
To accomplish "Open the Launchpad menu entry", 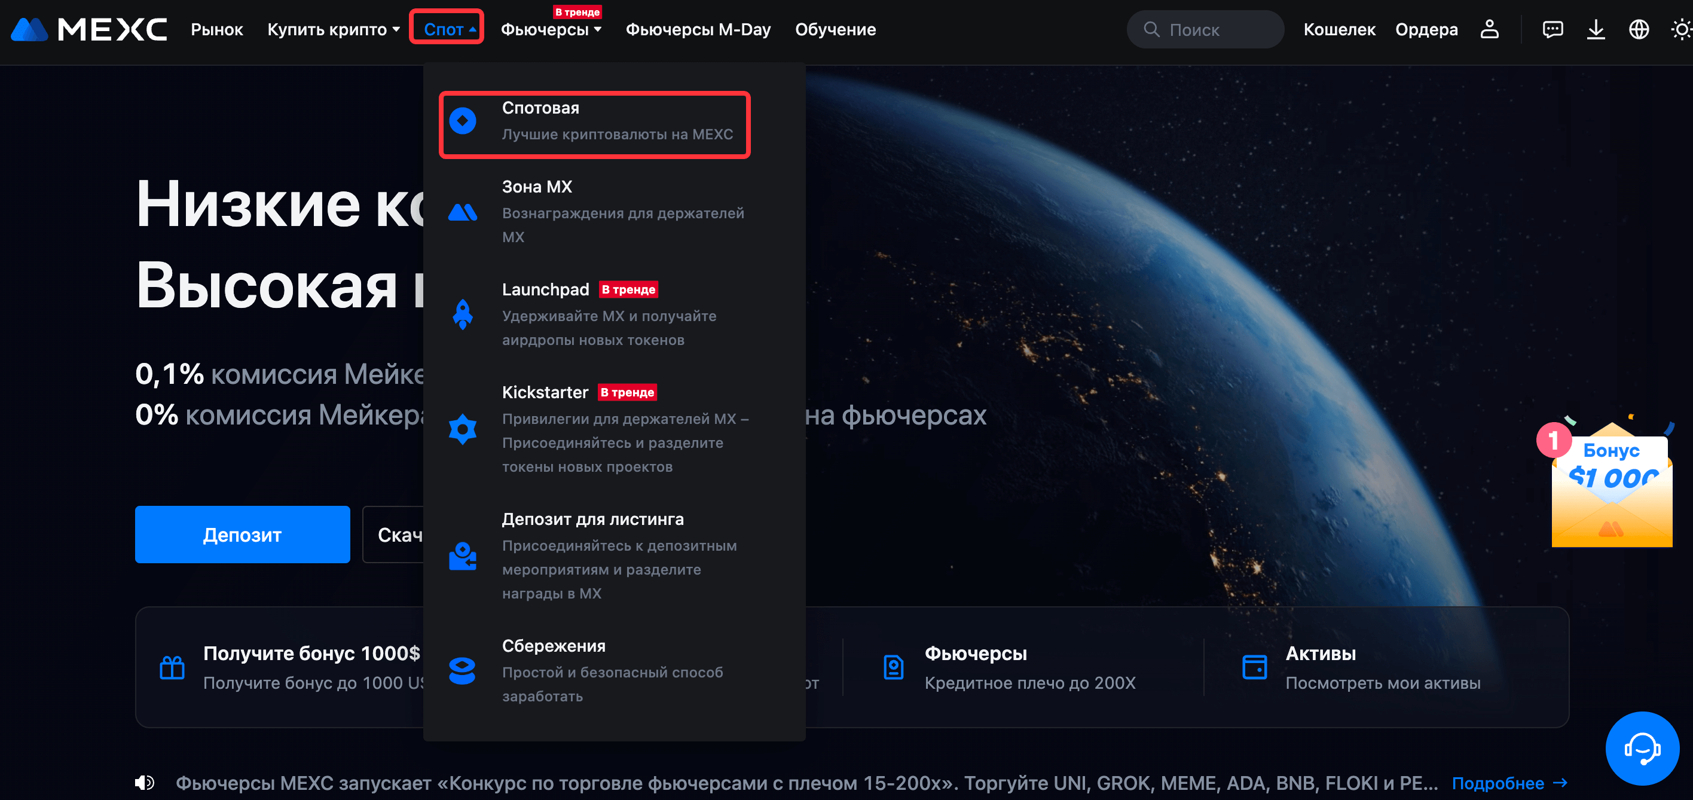I will pos(545,290).
